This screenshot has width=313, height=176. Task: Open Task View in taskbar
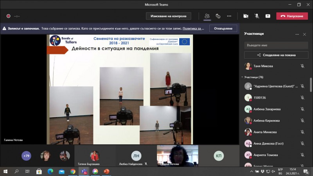[x=27, y=171]
